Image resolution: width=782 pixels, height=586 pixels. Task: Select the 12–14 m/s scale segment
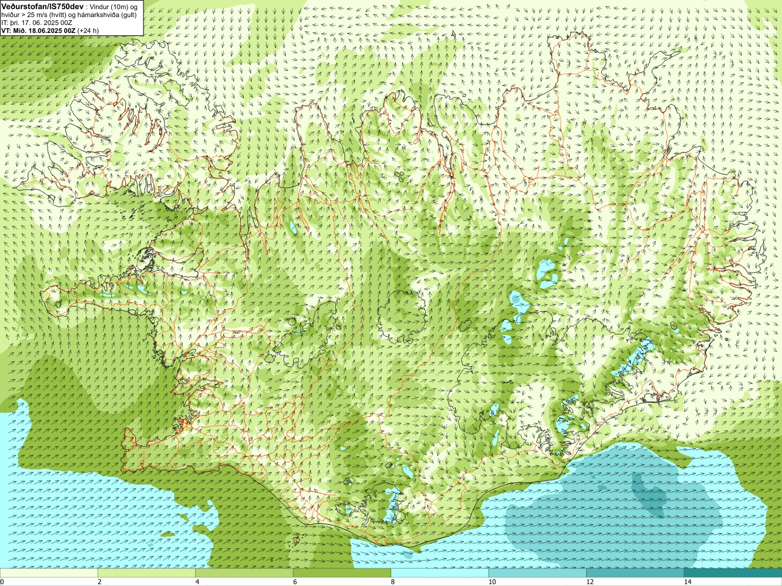[x=635, y=573]
